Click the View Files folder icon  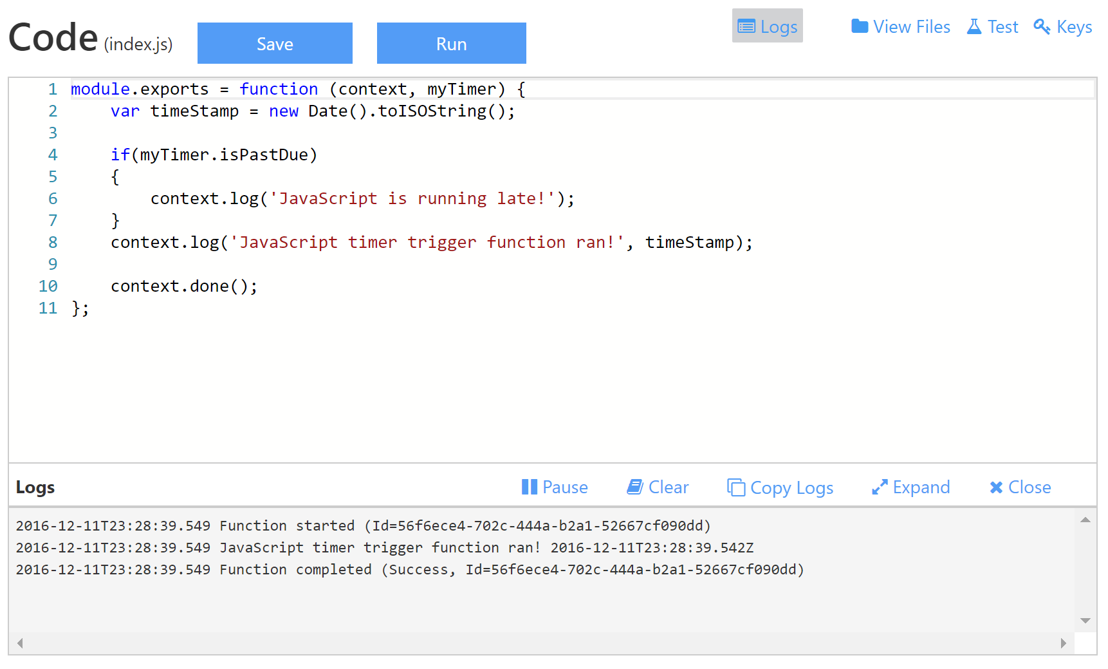[859, 26]
